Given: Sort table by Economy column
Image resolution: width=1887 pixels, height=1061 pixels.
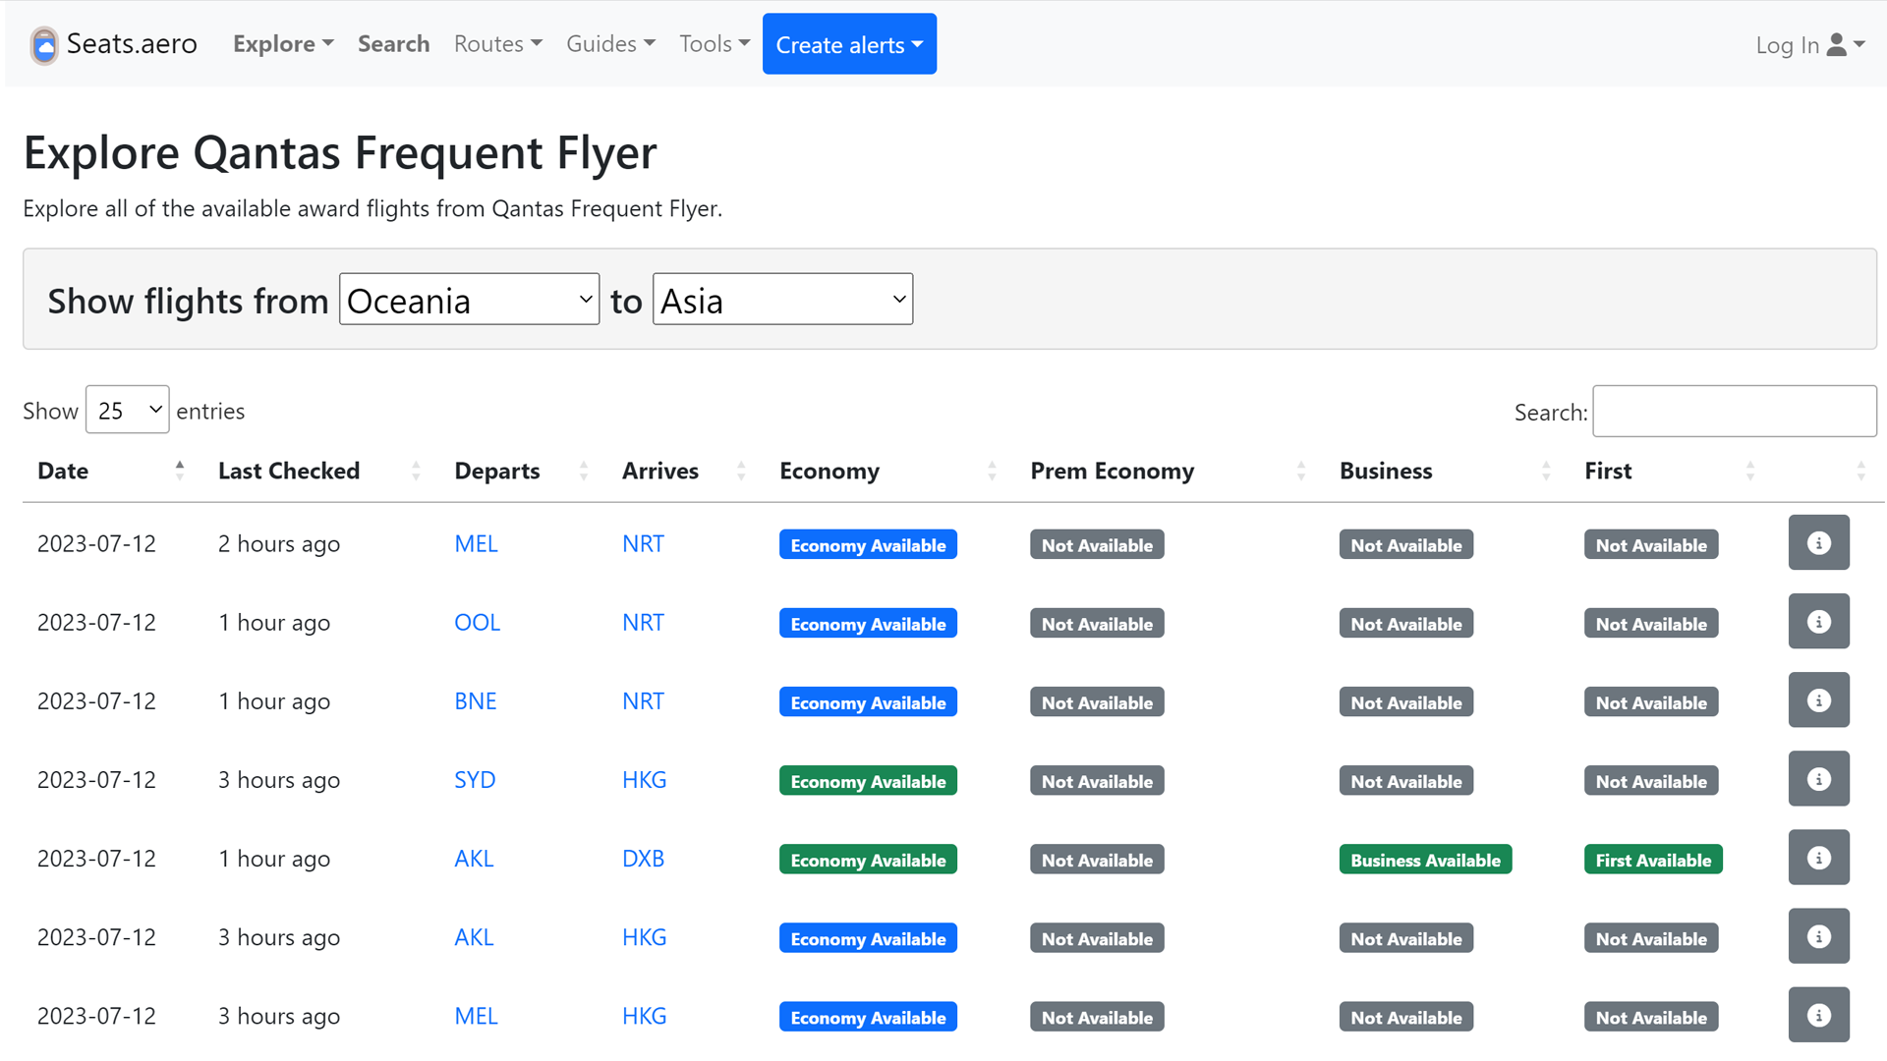Looking at the screenshot, I should pyautogui.click(x=887, y=471).
